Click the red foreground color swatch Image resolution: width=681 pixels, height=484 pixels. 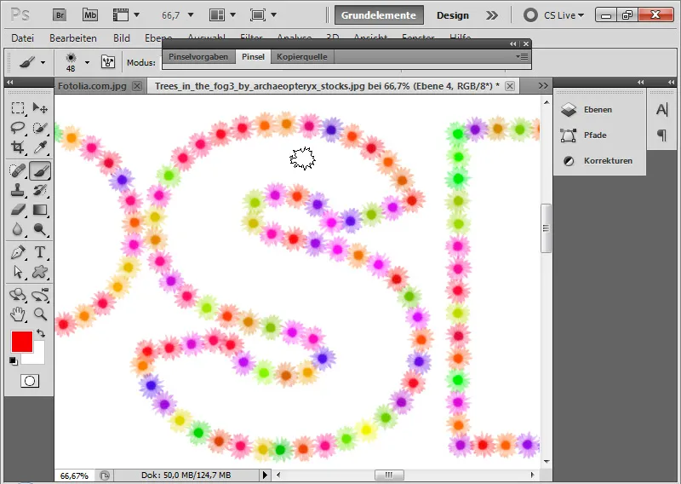(22, 342)
